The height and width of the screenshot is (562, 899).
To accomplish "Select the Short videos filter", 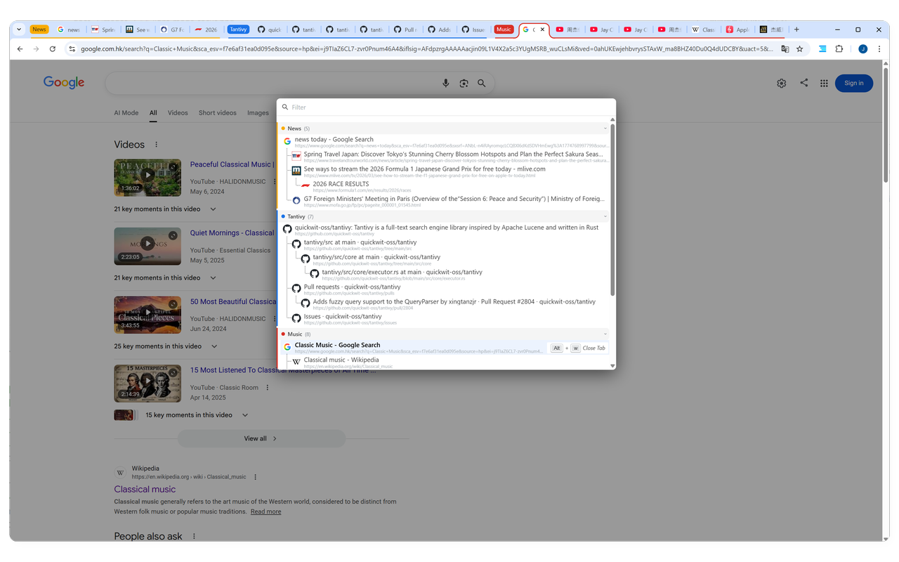I will pos(218,112).
